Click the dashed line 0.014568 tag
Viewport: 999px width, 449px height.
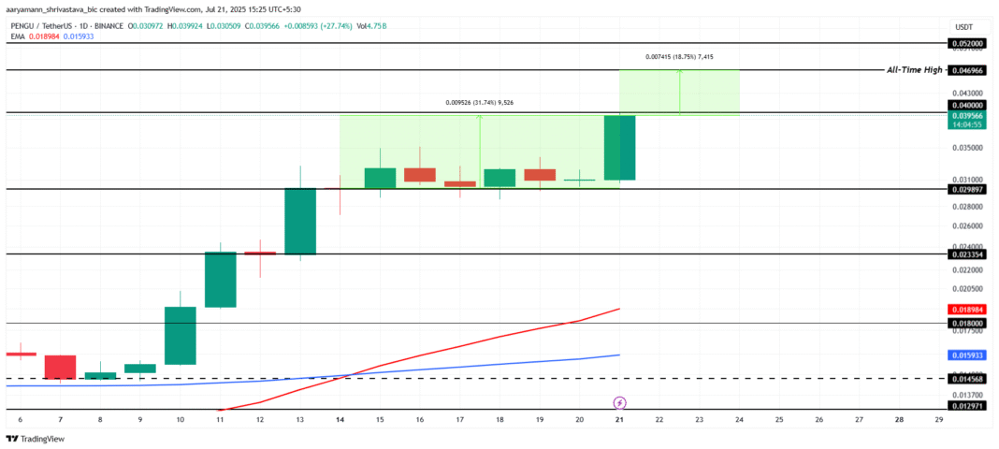(967, 379)
